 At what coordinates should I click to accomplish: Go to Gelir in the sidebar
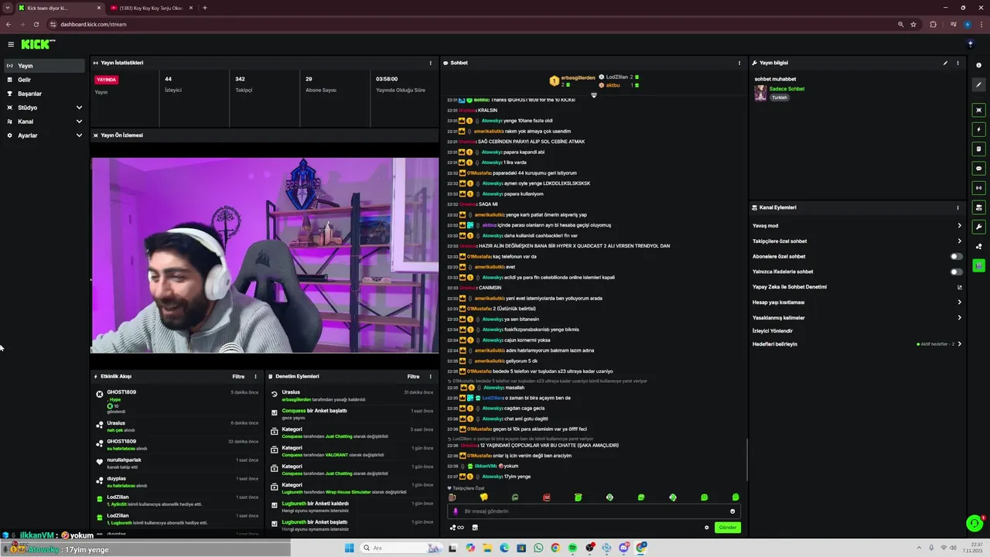pyautogui.click(x=44, y=80)
